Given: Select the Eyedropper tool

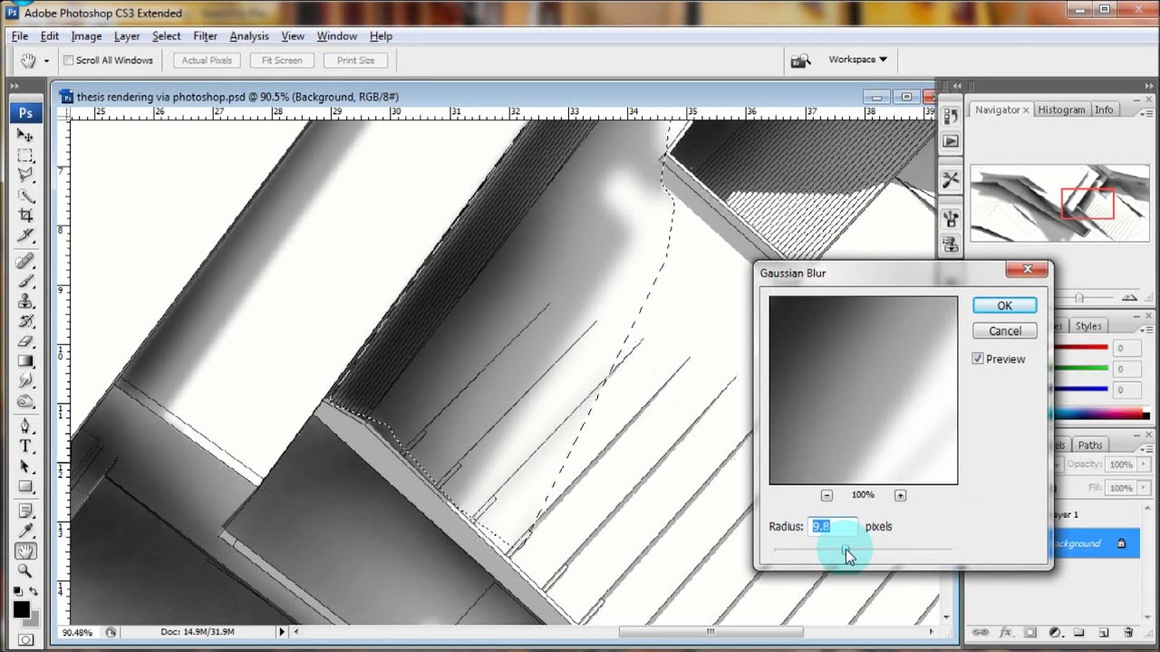Looking at the screenshot, I should tap(25, 531).
